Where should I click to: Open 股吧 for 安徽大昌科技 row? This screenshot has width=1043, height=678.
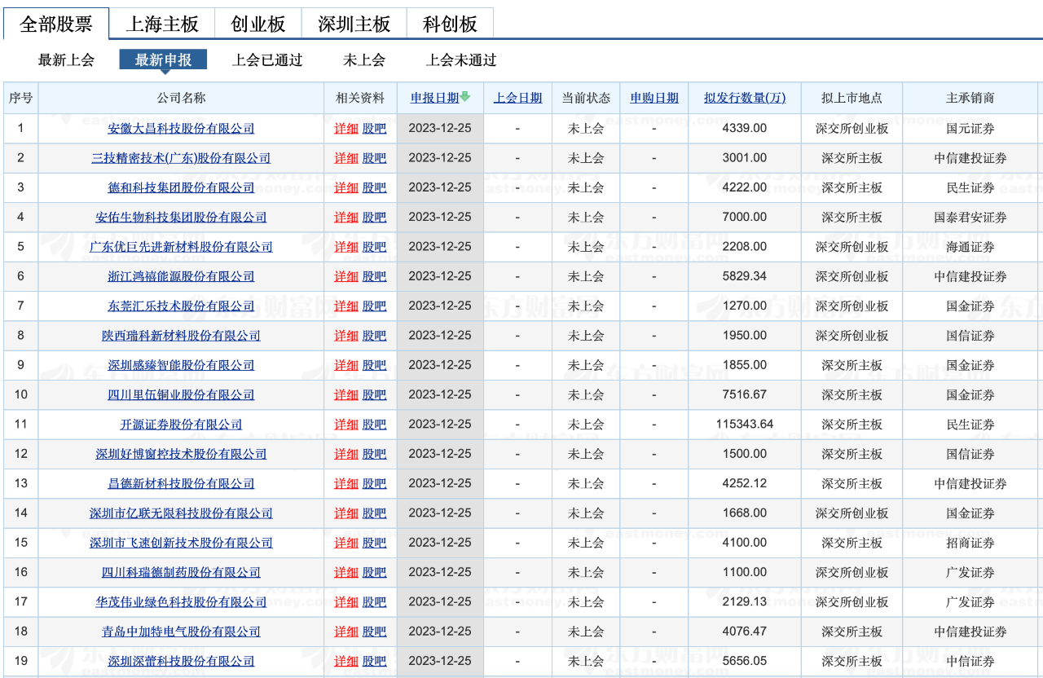pos(375,129)
